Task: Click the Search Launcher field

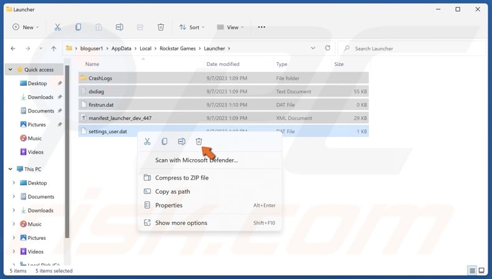Action: (x=411, y=48)
